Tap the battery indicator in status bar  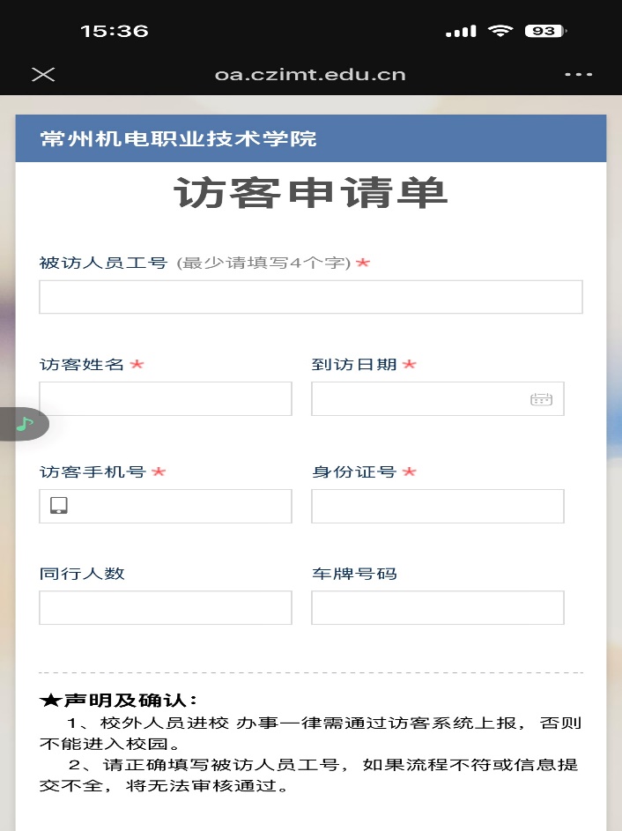[546, 31]
